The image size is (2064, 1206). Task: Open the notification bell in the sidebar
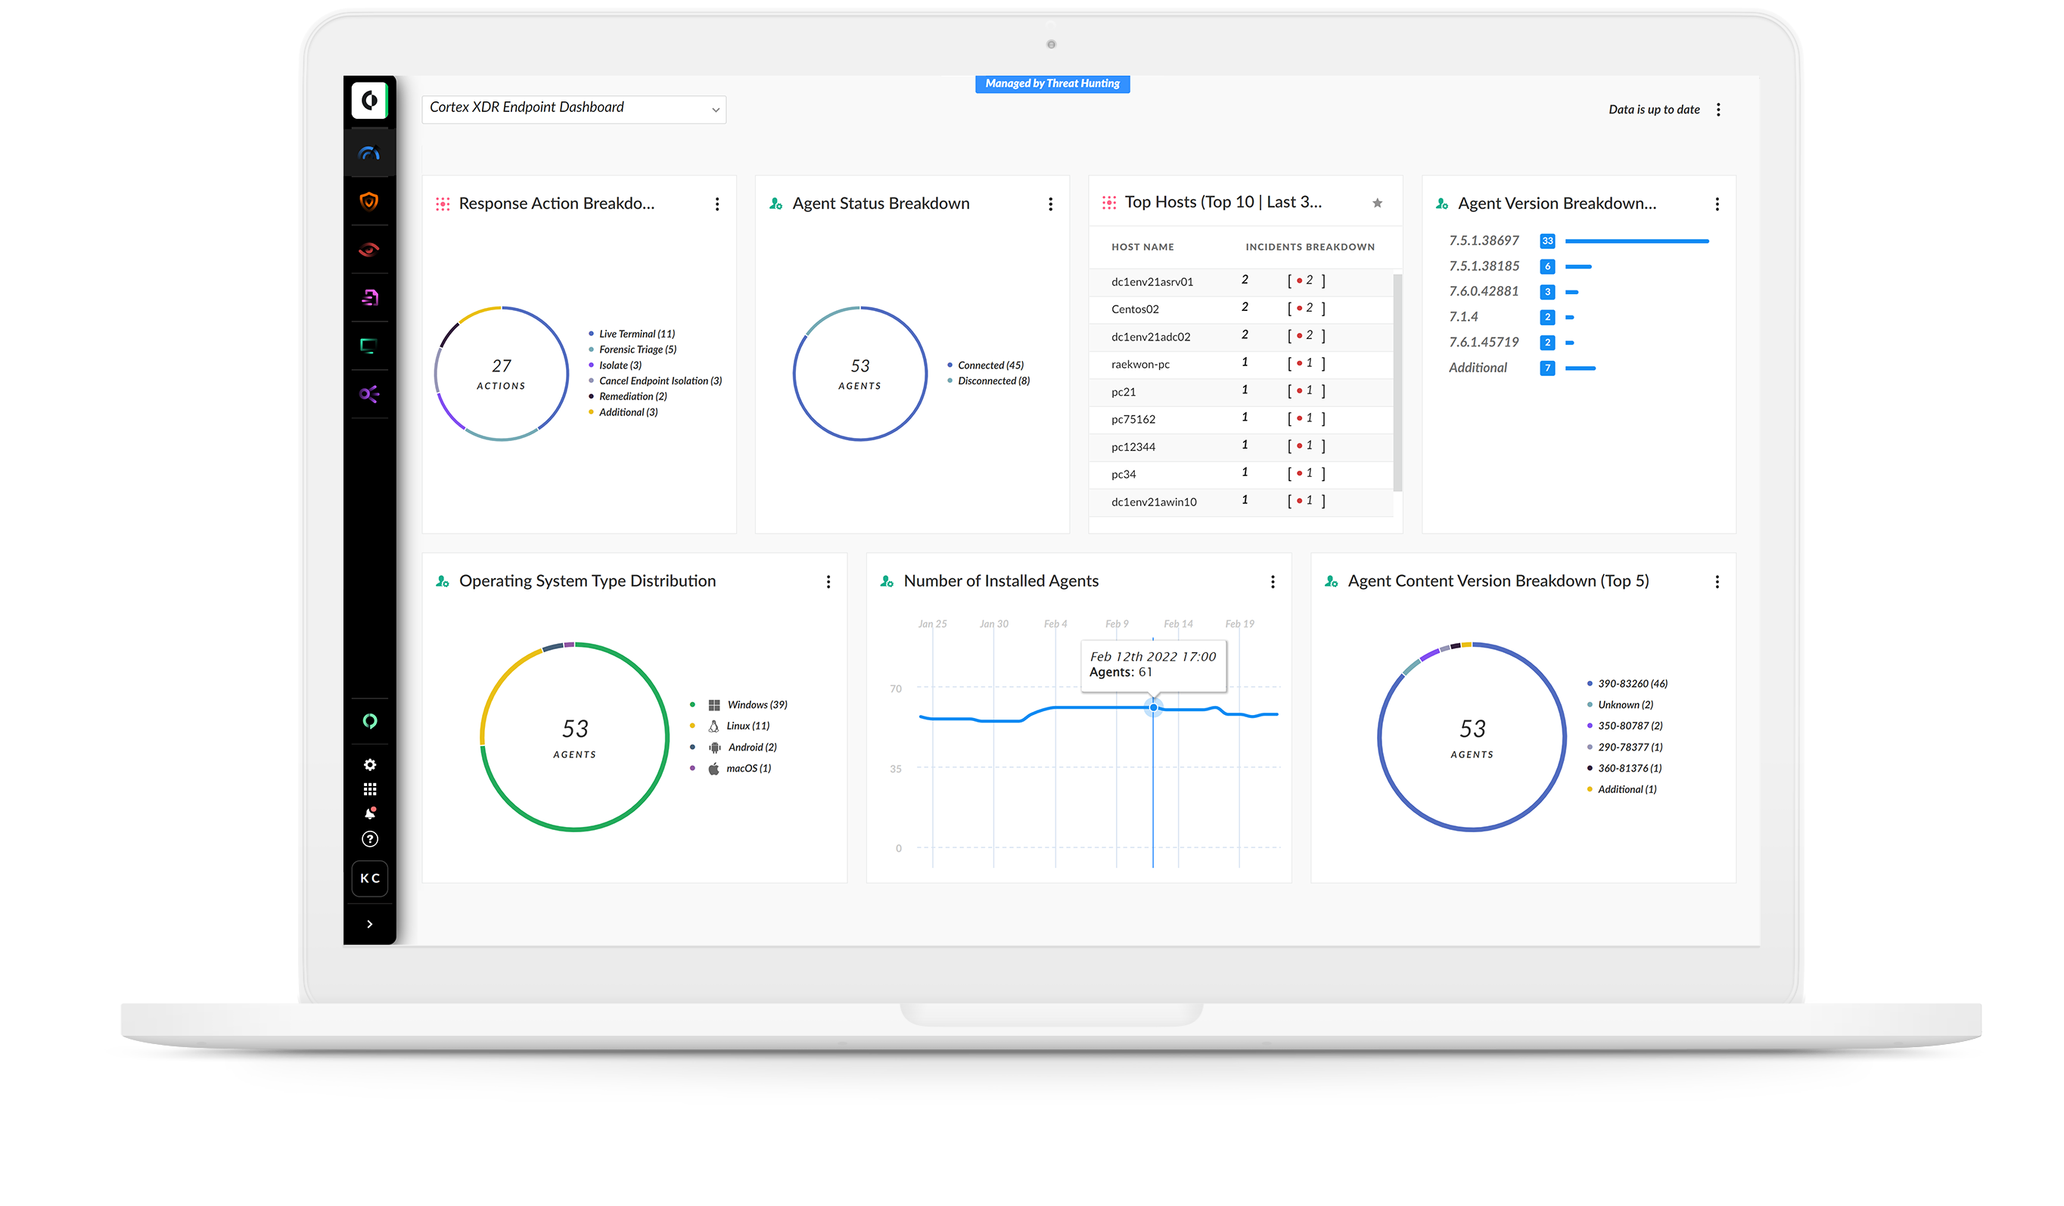(x=369, y=812)
